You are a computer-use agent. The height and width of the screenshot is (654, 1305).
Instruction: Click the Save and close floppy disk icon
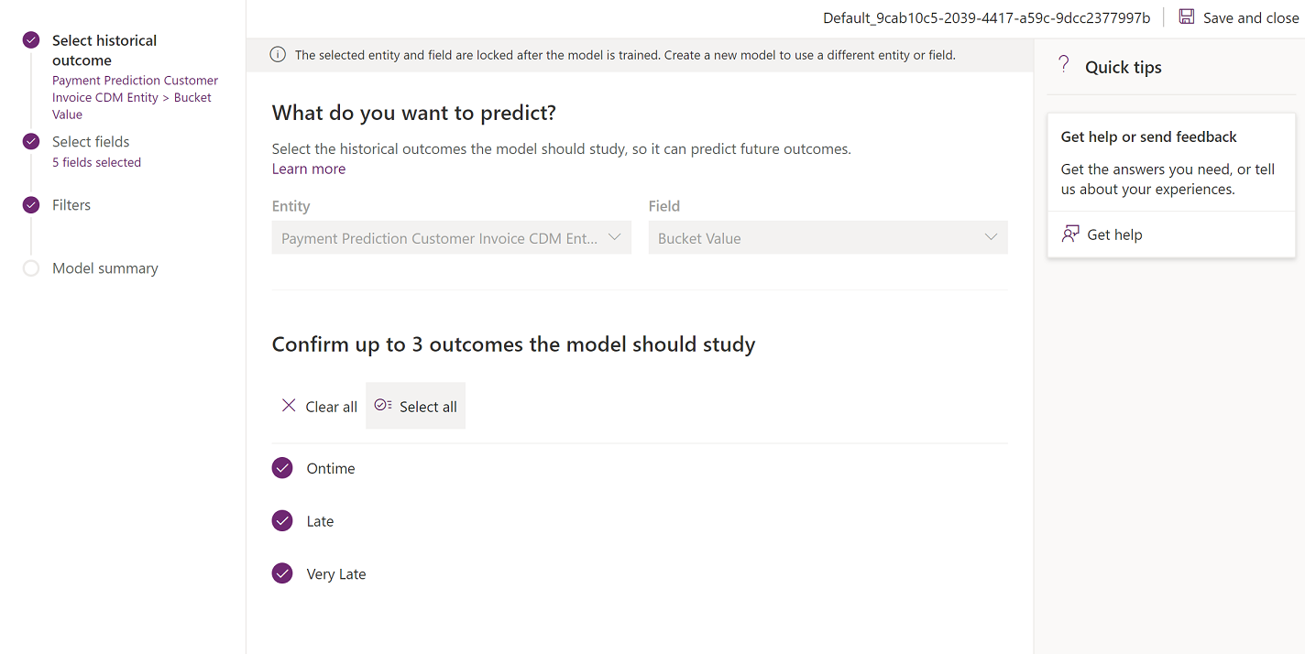[1187, 17]
